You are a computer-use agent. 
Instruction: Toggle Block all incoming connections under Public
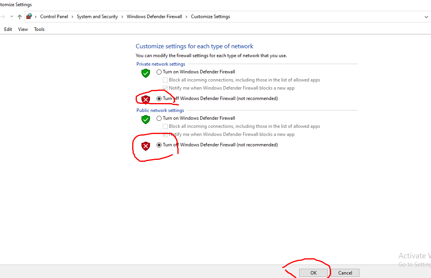pos(165,127)
